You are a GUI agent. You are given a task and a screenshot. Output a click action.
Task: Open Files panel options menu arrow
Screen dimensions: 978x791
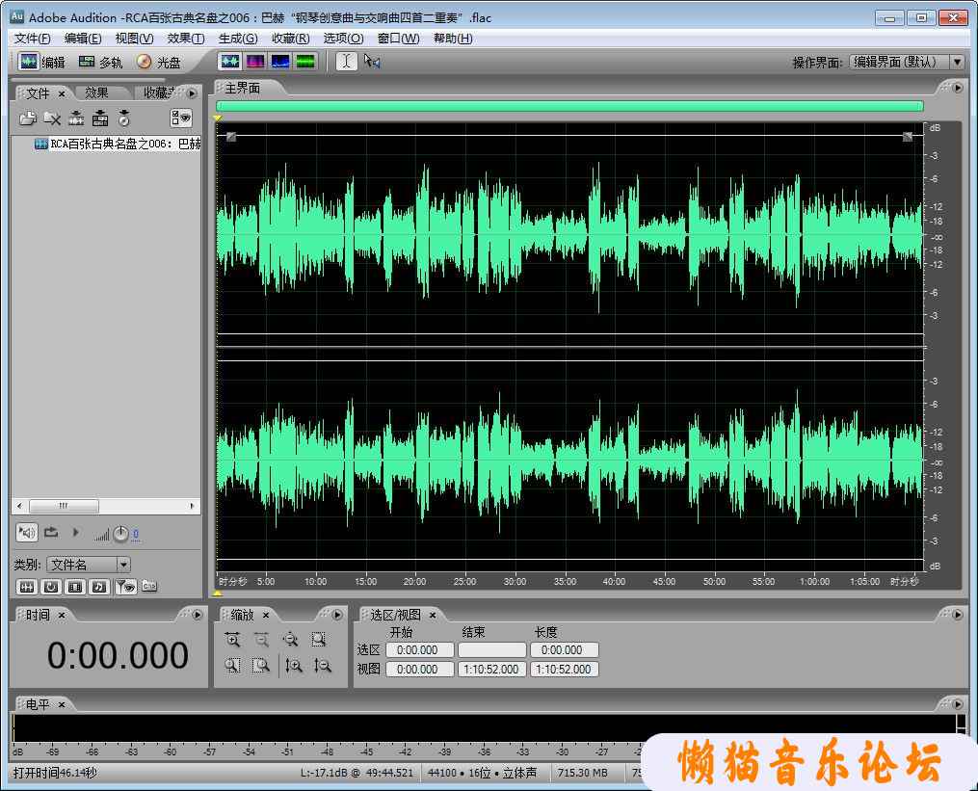(x=192, y=93)
